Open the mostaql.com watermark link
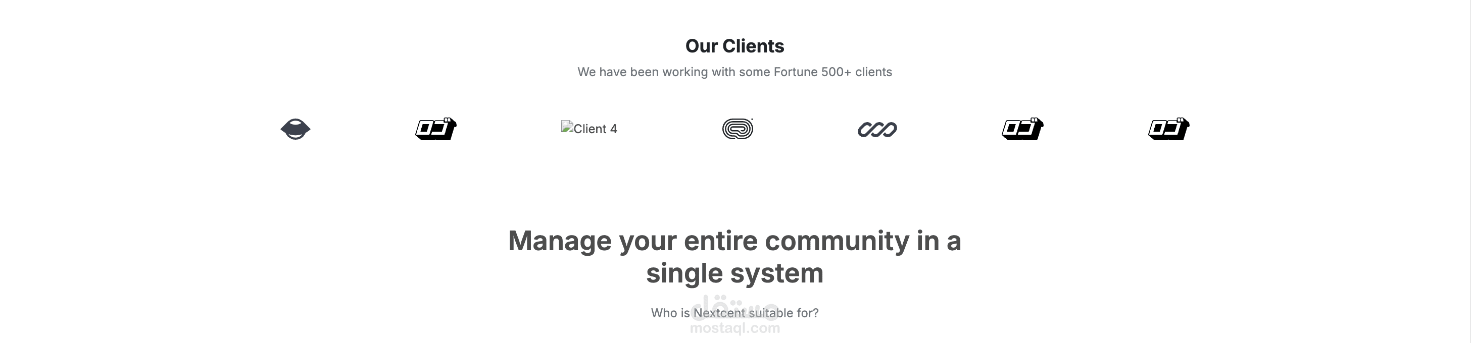Viewport: 1471px width, 343px height. [735, 329]
